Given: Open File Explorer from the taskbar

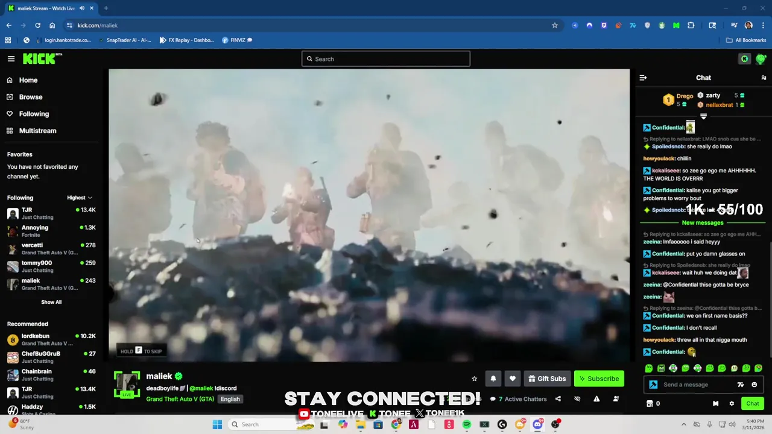Looking at the screenshot, I should (x=360, y=424).
